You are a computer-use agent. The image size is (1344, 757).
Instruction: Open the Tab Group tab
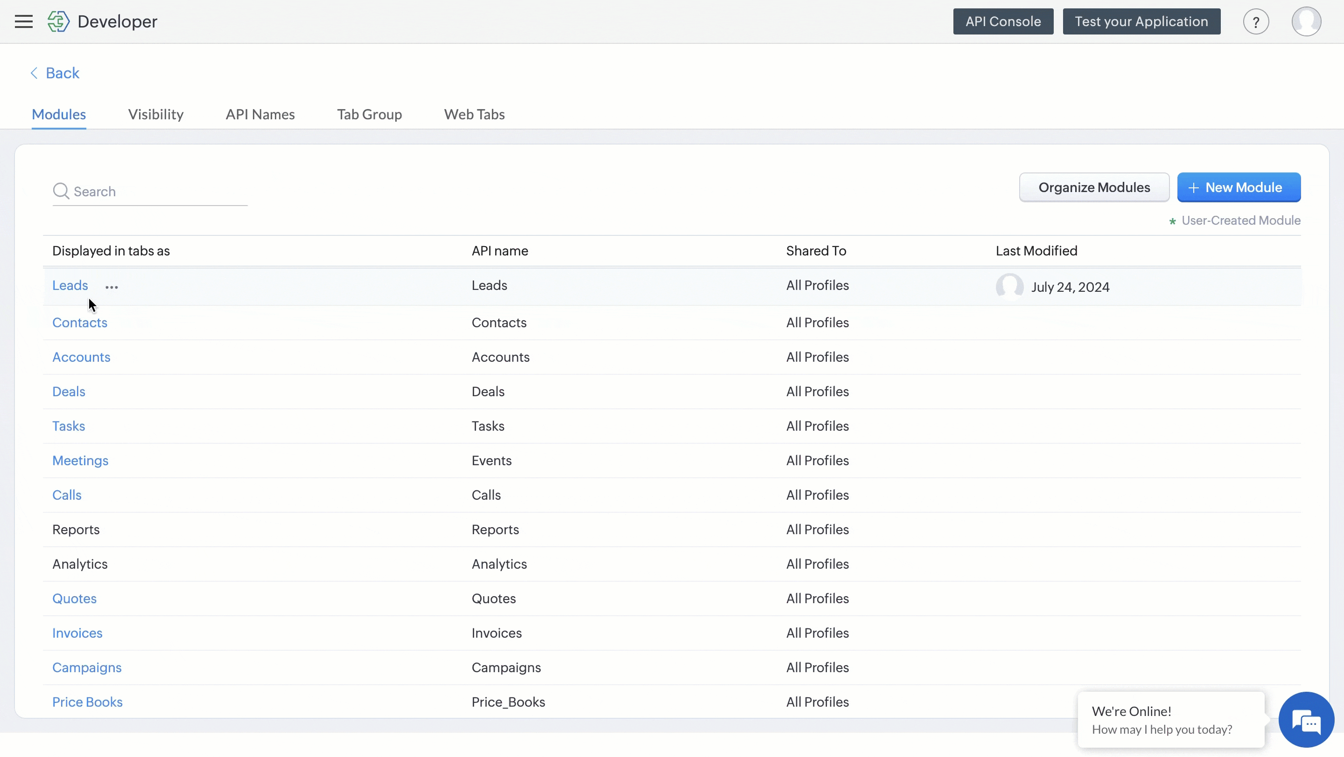(x=369, y=114)
